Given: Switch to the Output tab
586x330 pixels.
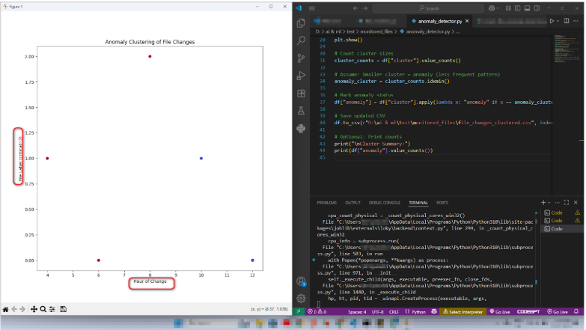Looking at the screenshot, I should click(x=352, y=203).
